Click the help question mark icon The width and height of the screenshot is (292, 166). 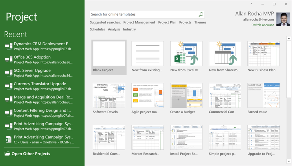pyautogui.click(x=251, y=4)
